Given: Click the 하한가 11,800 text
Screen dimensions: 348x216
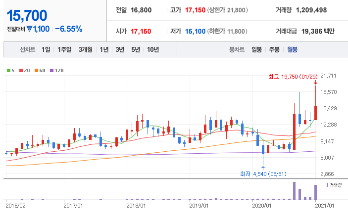Looking at the screenshot, I should [x=227, y=31].
